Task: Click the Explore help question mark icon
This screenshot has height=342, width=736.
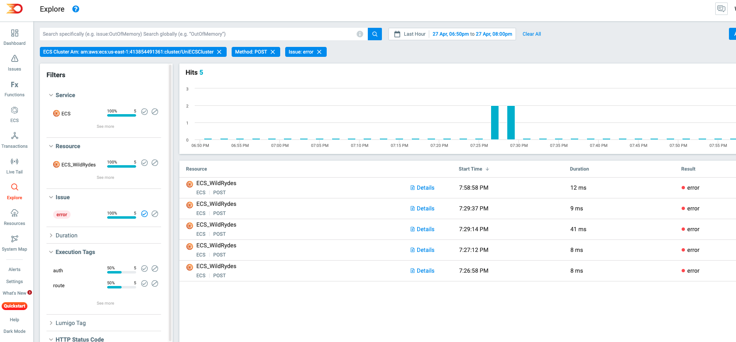Action: coord(76,9)
